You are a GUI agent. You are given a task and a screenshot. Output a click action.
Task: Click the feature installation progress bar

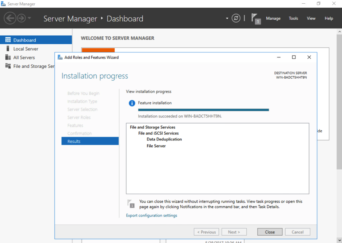(203, 110)
